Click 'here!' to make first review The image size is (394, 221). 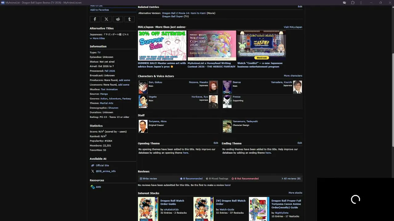pos(227,185)
